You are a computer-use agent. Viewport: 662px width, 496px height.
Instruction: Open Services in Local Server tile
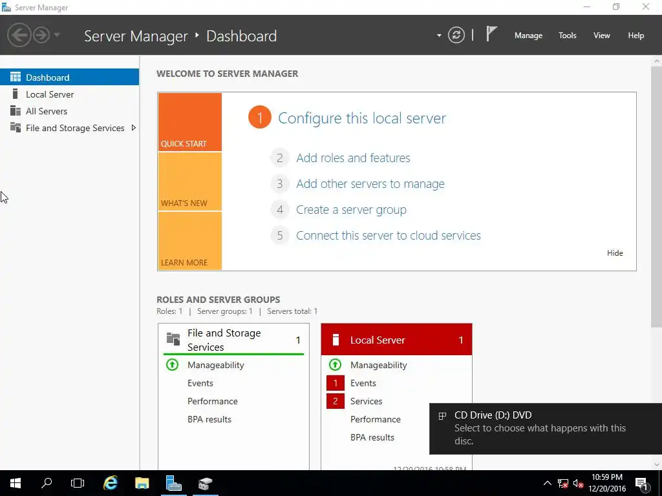[x=366, y=401]
